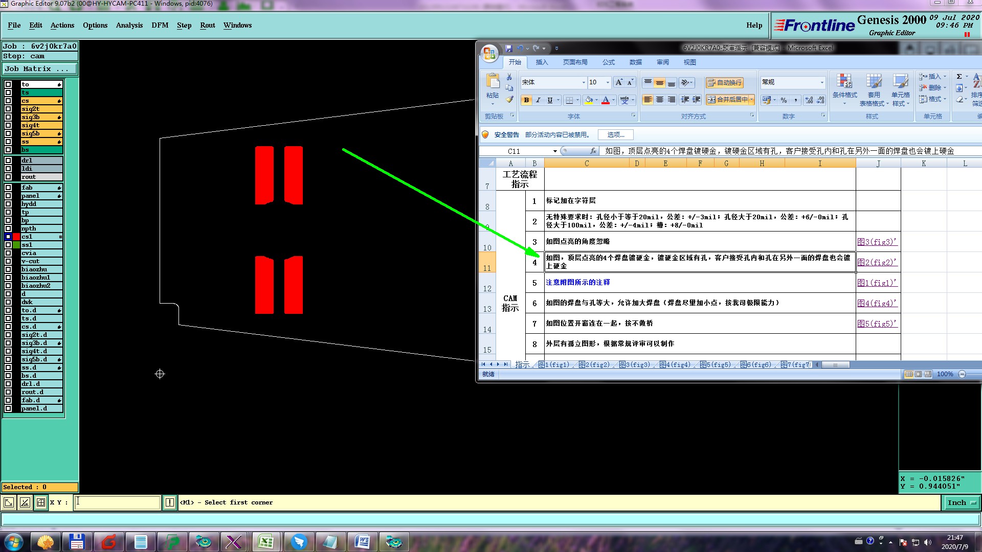
Task: Open the font name 宋体 dropdown
Action: click(x=584, y=82)
